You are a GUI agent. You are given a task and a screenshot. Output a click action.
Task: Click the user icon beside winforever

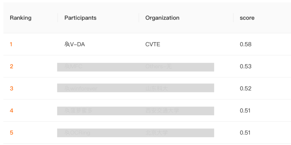coord(67,89)
